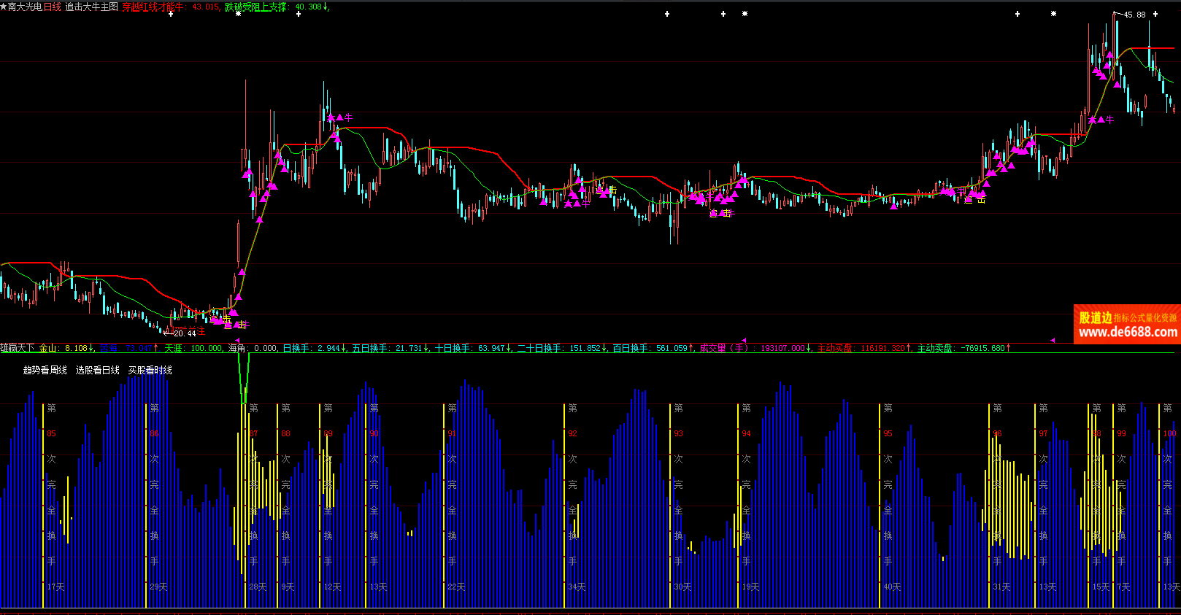
Task: Click the 选股看日线 text label
Action: click(97, 371)
